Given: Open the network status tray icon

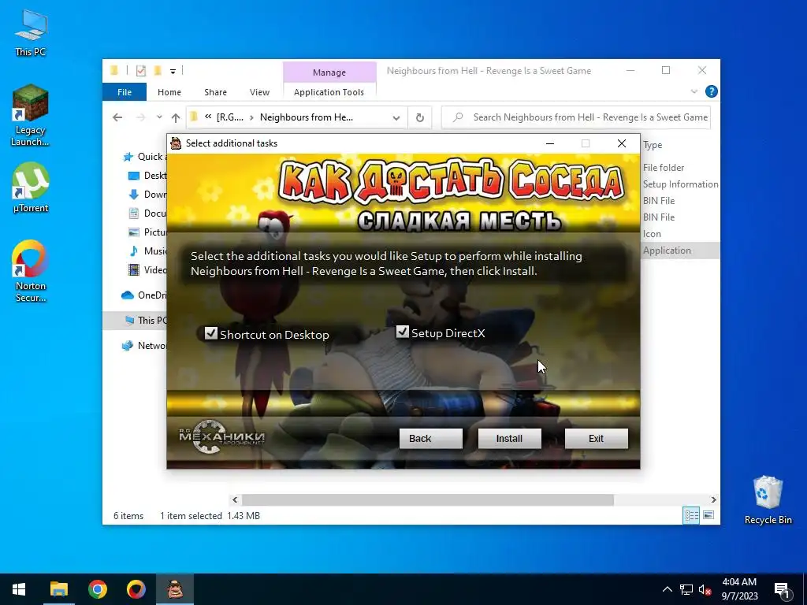Looking at the screenshot, I should [686, 589].
